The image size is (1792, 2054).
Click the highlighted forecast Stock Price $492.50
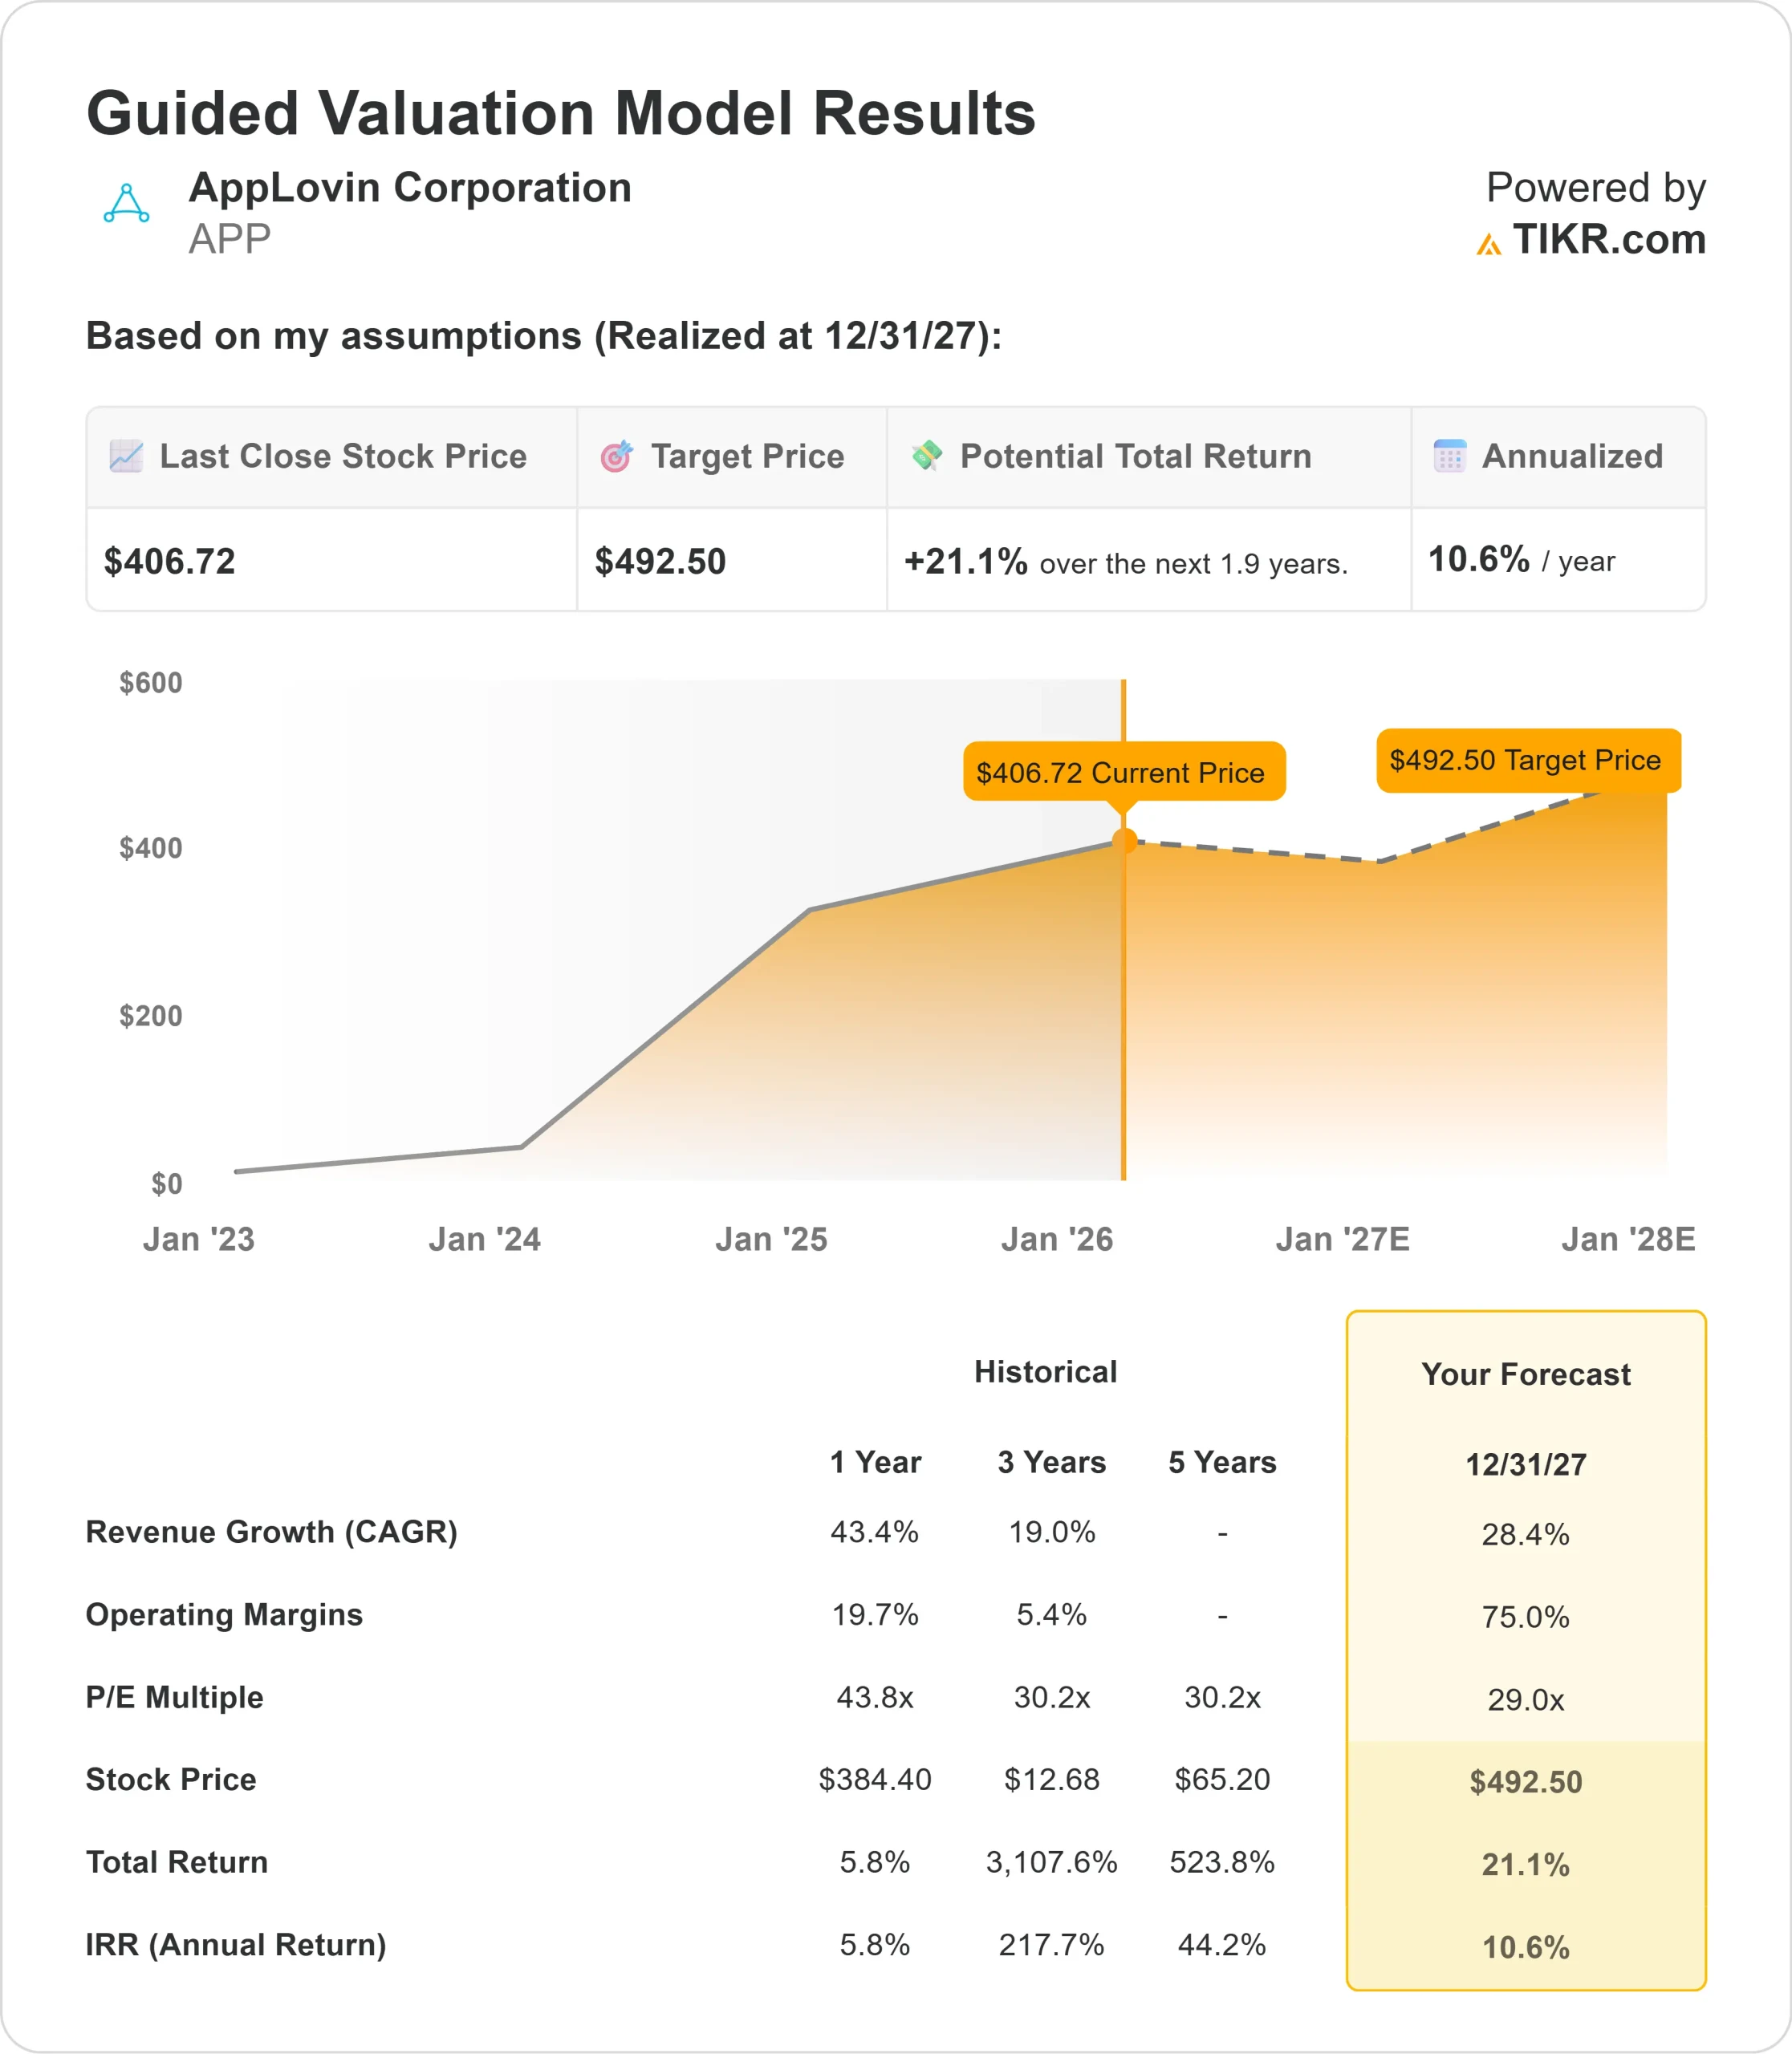coord(1525,1782)
